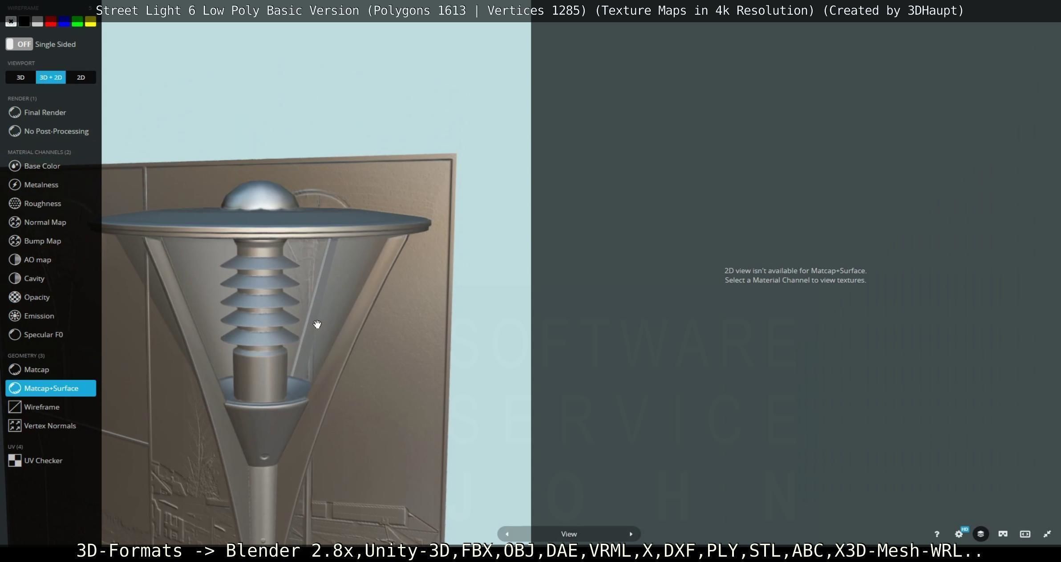
Task: Pick the black wireframe color
Action: (24, 21)
